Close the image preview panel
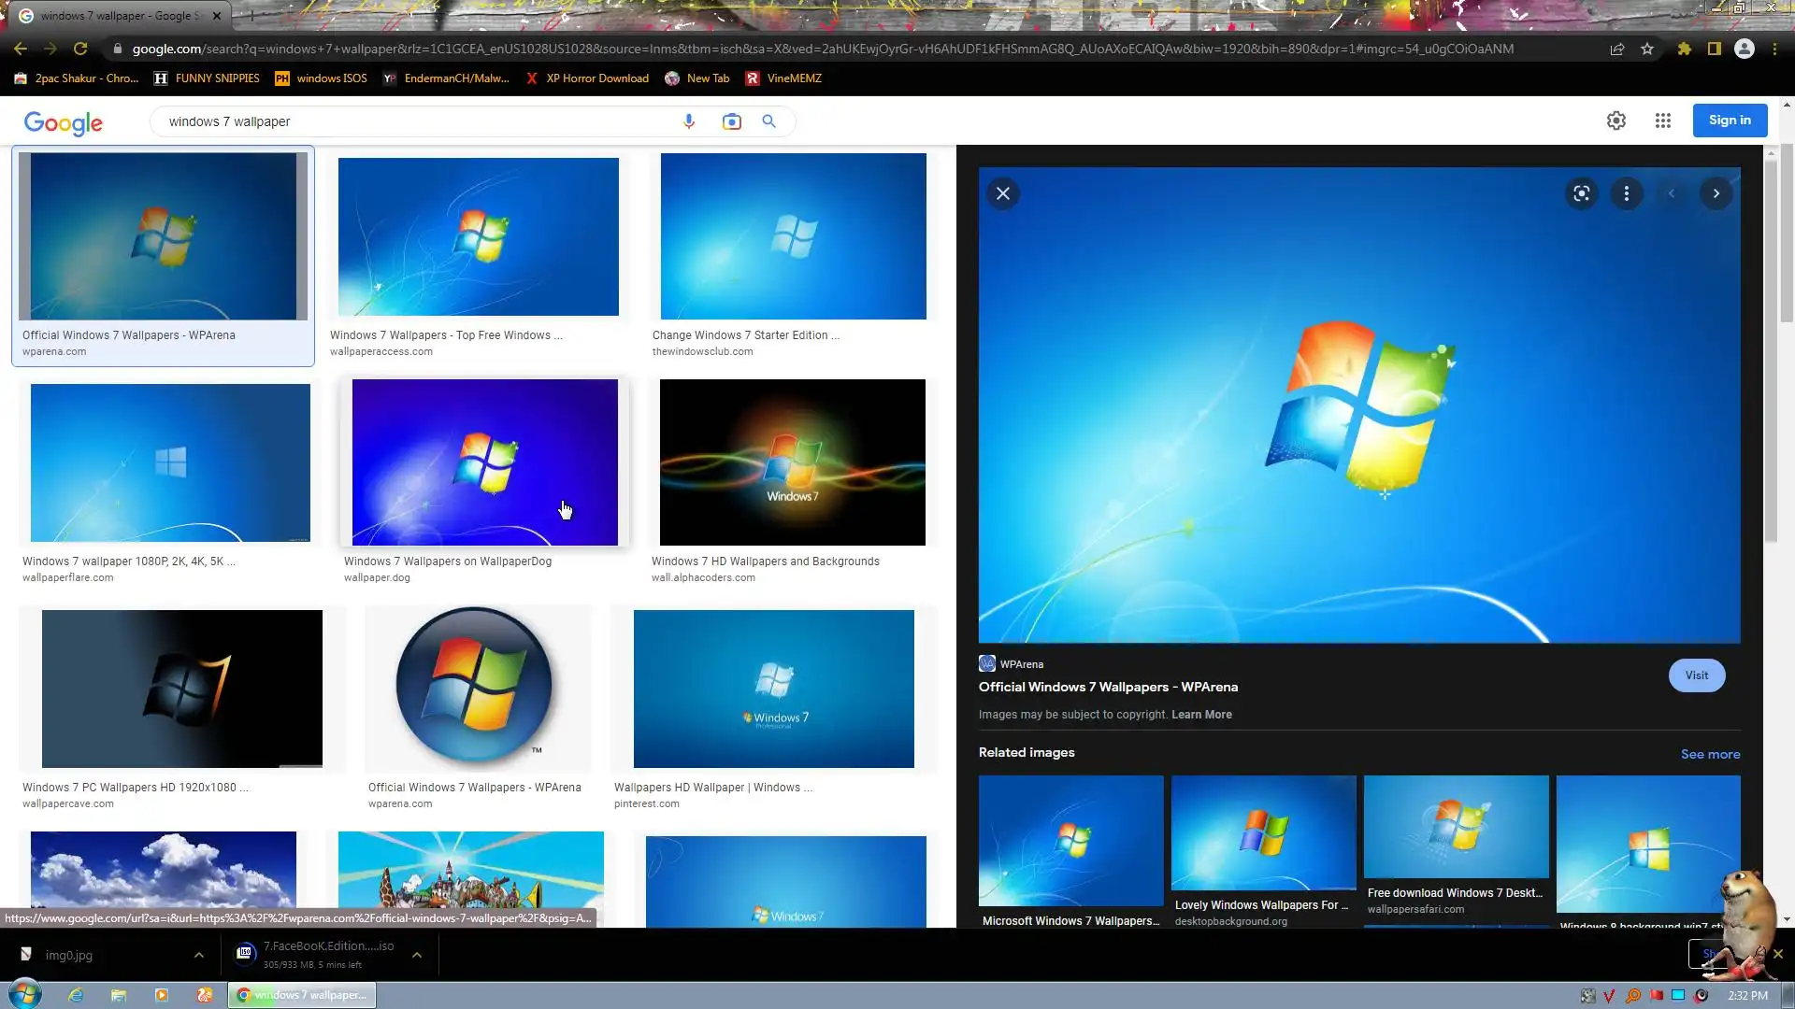Viewport: 1795px width, 1009px height. point(1003,193)
